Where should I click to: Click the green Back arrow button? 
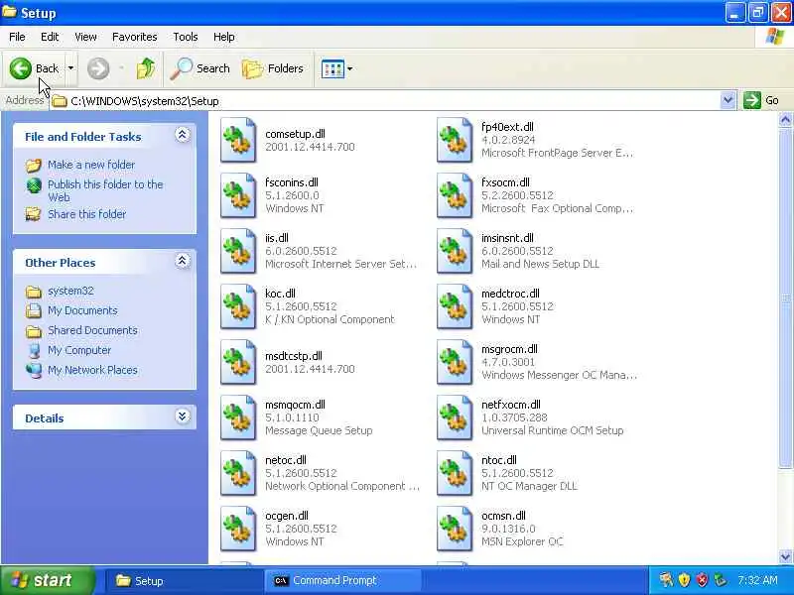coord(21,68)
